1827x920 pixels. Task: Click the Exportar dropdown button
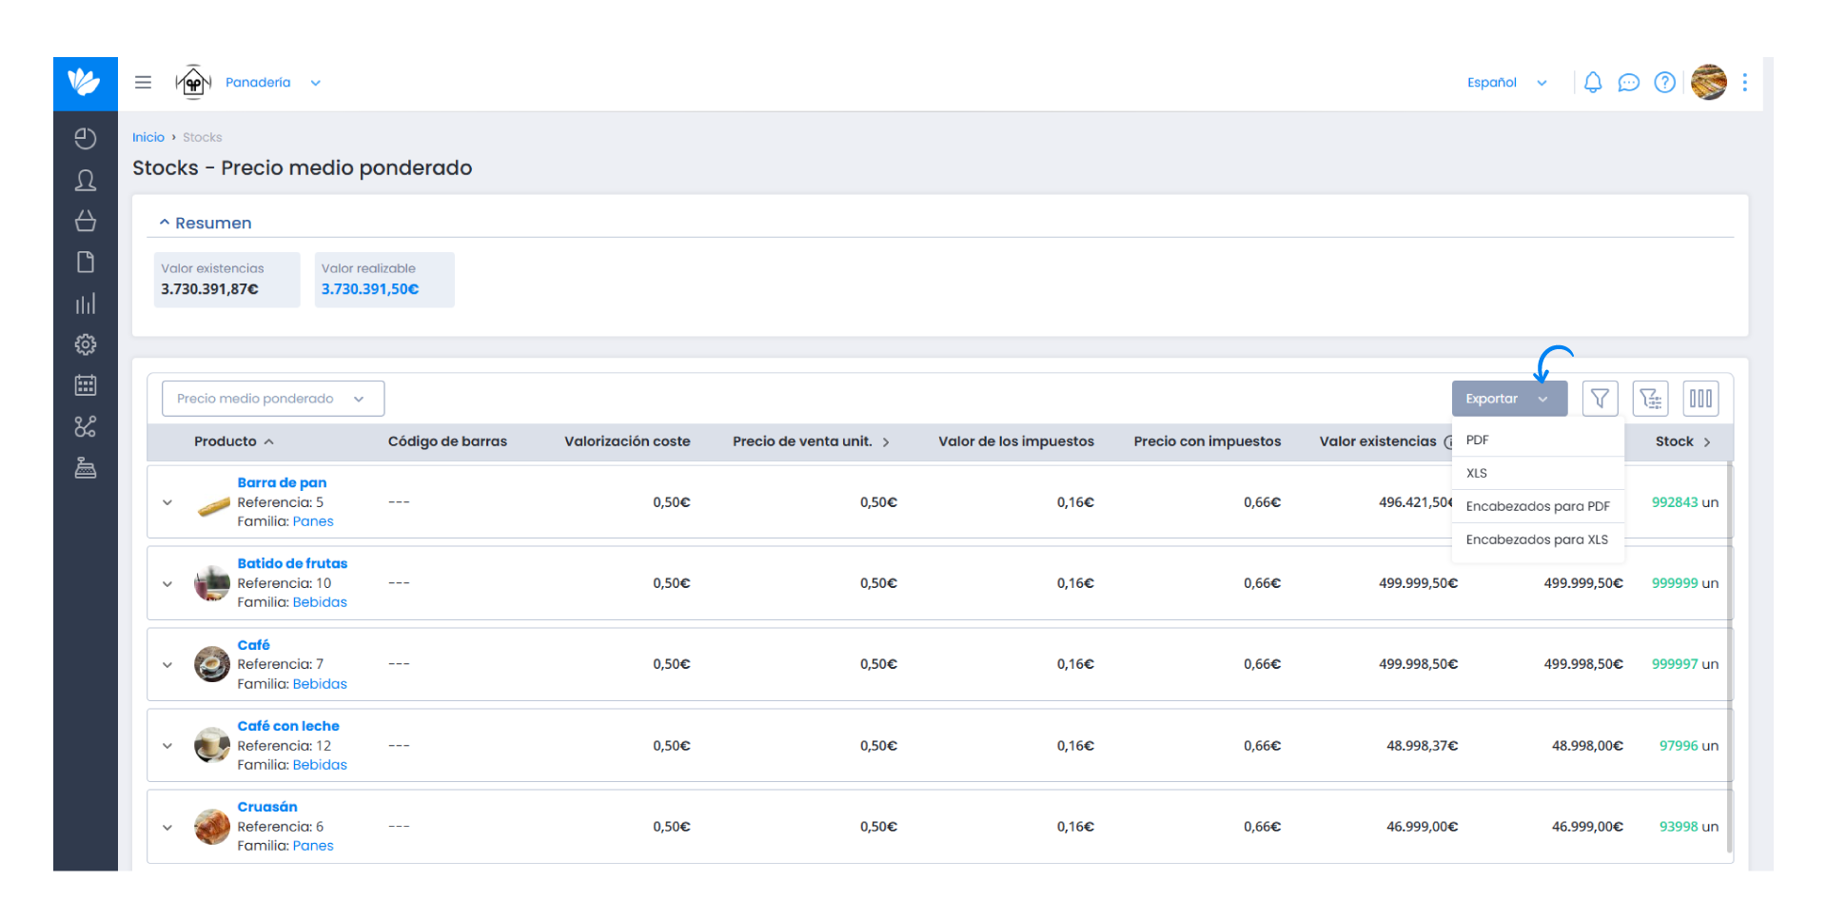pyautogui.click(x=1509, y=399)
